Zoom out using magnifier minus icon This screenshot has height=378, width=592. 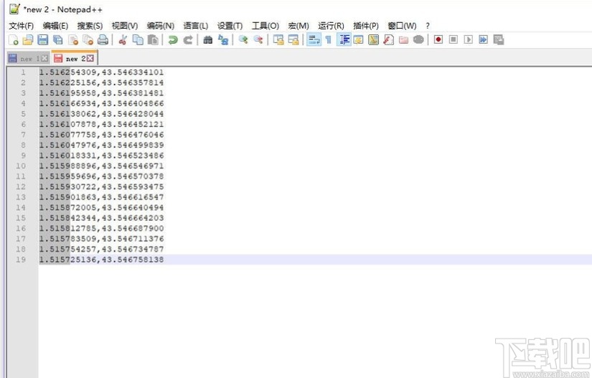click(x=258, y=39)
